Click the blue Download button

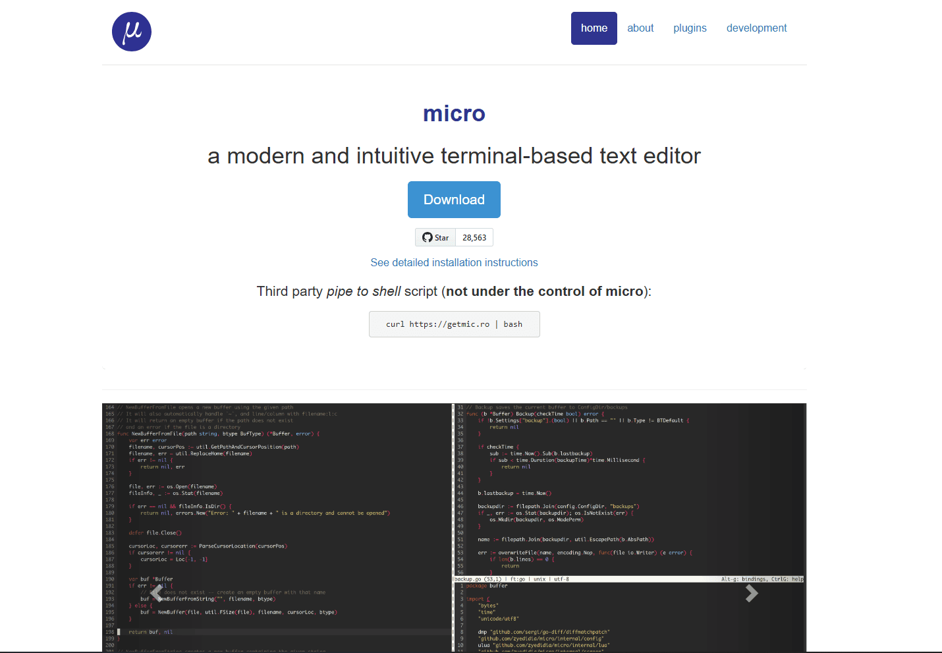[x=454, y=200]
